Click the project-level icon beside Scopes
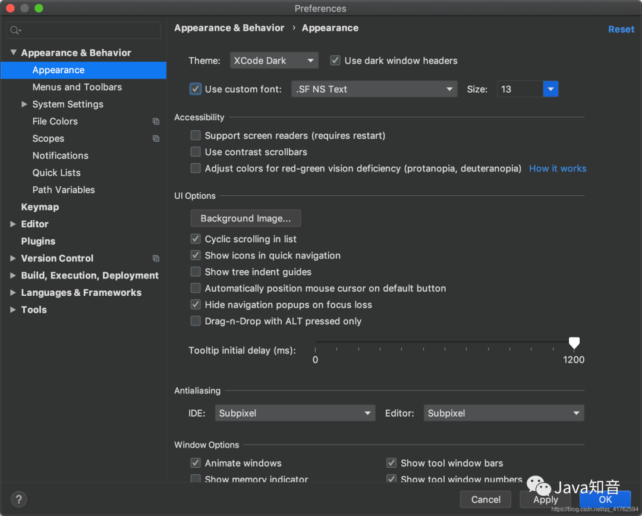This screenshot has width=642, height=516. point(156,139)
